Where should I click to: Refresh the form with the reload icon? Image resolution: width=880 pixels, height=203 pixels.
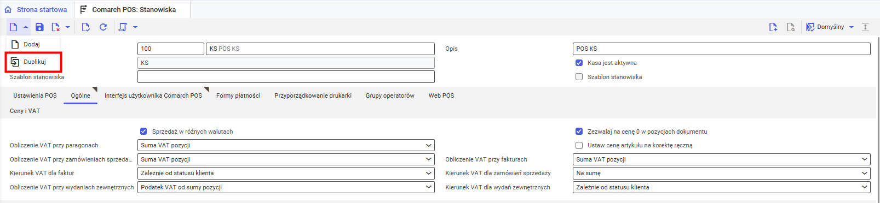tap(103, 27)
